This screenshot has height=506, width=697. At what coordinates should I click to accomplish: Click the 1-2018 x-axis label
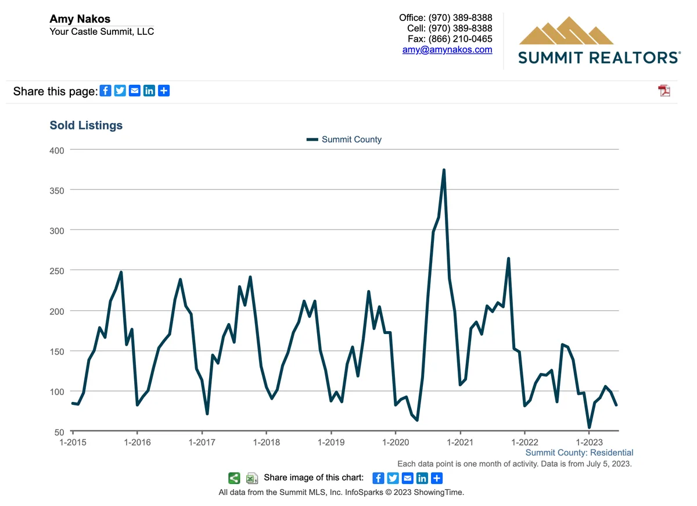click(x=266, y=442)
